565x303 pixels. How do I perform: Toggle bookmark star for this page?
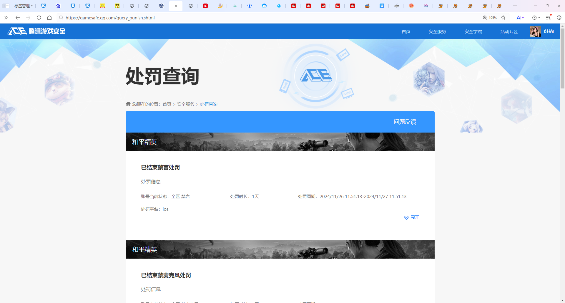coord(503,18)
